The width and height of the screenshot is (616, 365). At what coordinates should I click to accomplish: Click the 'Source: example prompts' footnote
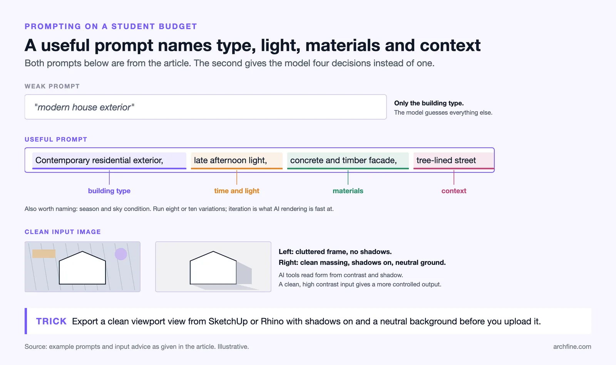coord(137,347)
